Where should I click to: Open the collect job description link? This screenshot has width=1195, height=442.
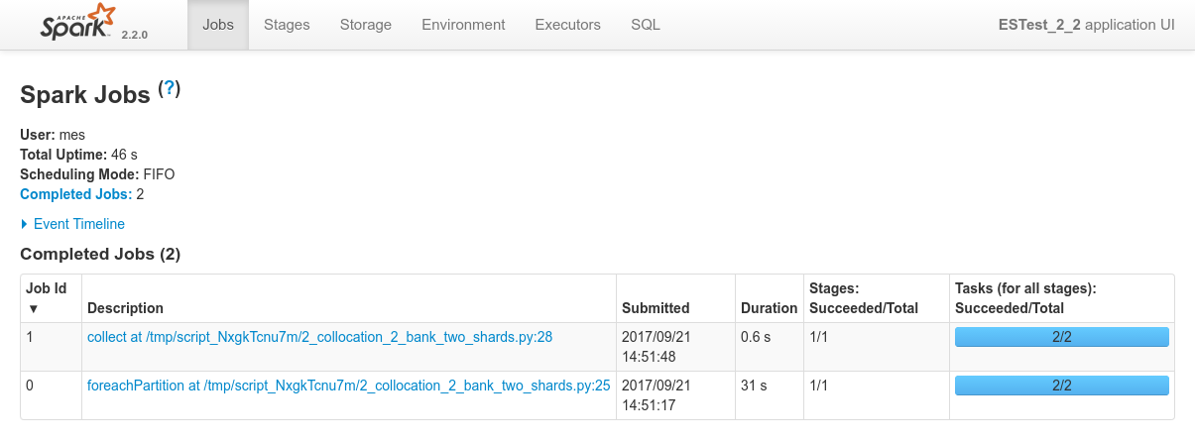coord(319,337)
